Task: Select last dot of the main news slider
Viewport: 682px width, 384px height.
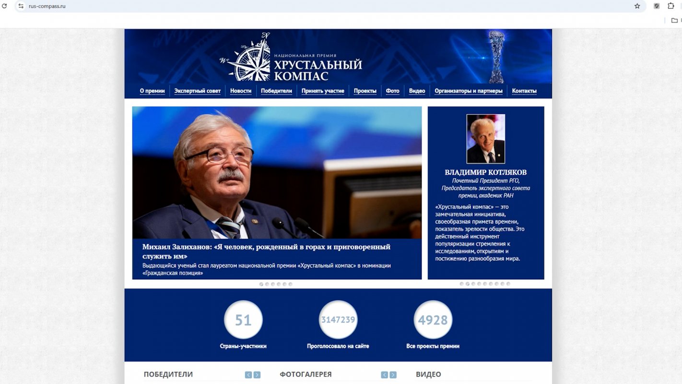Action: coord(290,284)
